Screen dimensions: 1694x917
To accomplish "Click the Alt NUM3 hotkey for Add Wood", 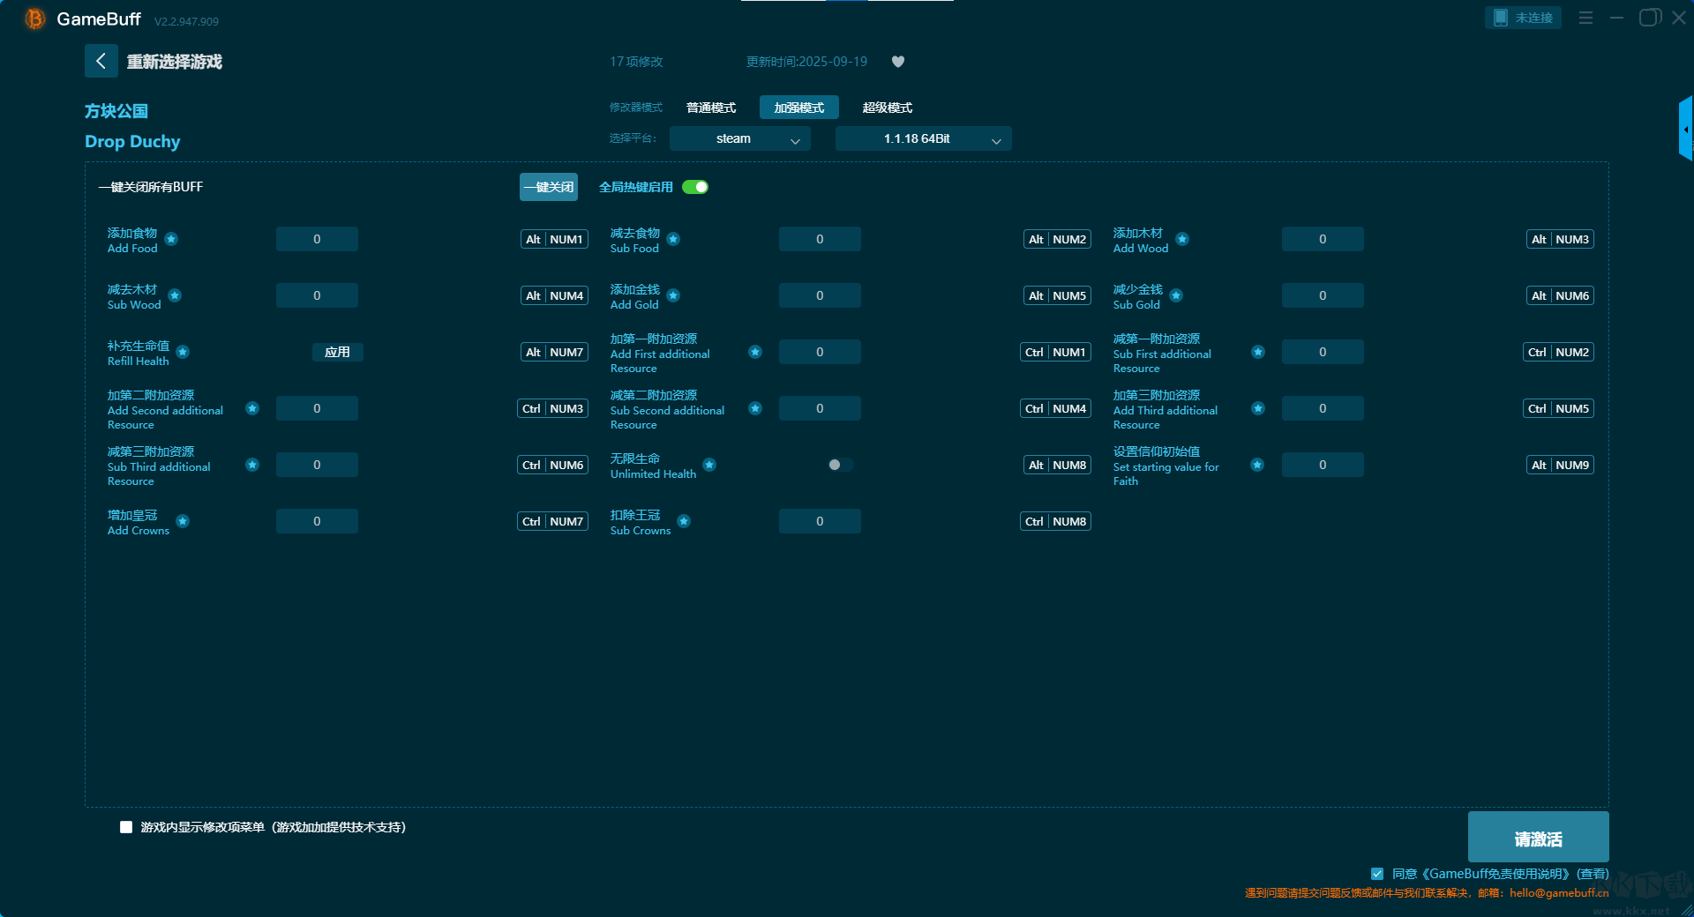I will pyautogui.click(x=1560, y=239).
